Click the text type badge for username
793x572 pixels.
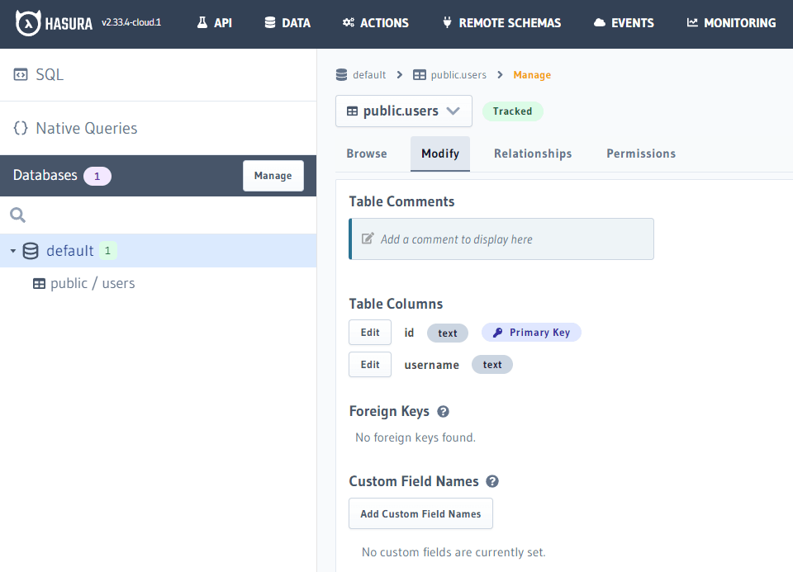pos(492,365)
